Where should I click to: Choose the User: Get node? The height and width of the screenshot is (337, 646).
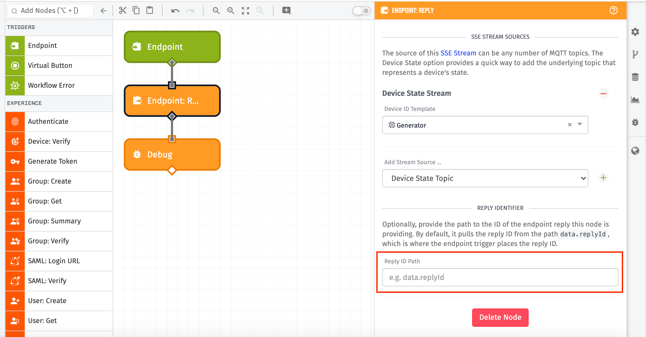59,321
